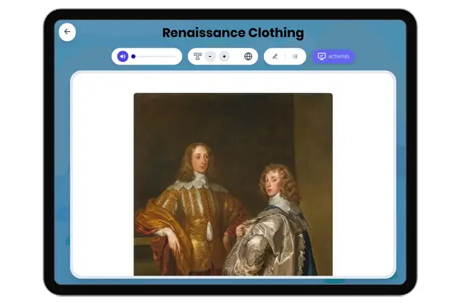Click the monitor icon inside Activities
Screen dimensions: 455x303
coord(322,56)
